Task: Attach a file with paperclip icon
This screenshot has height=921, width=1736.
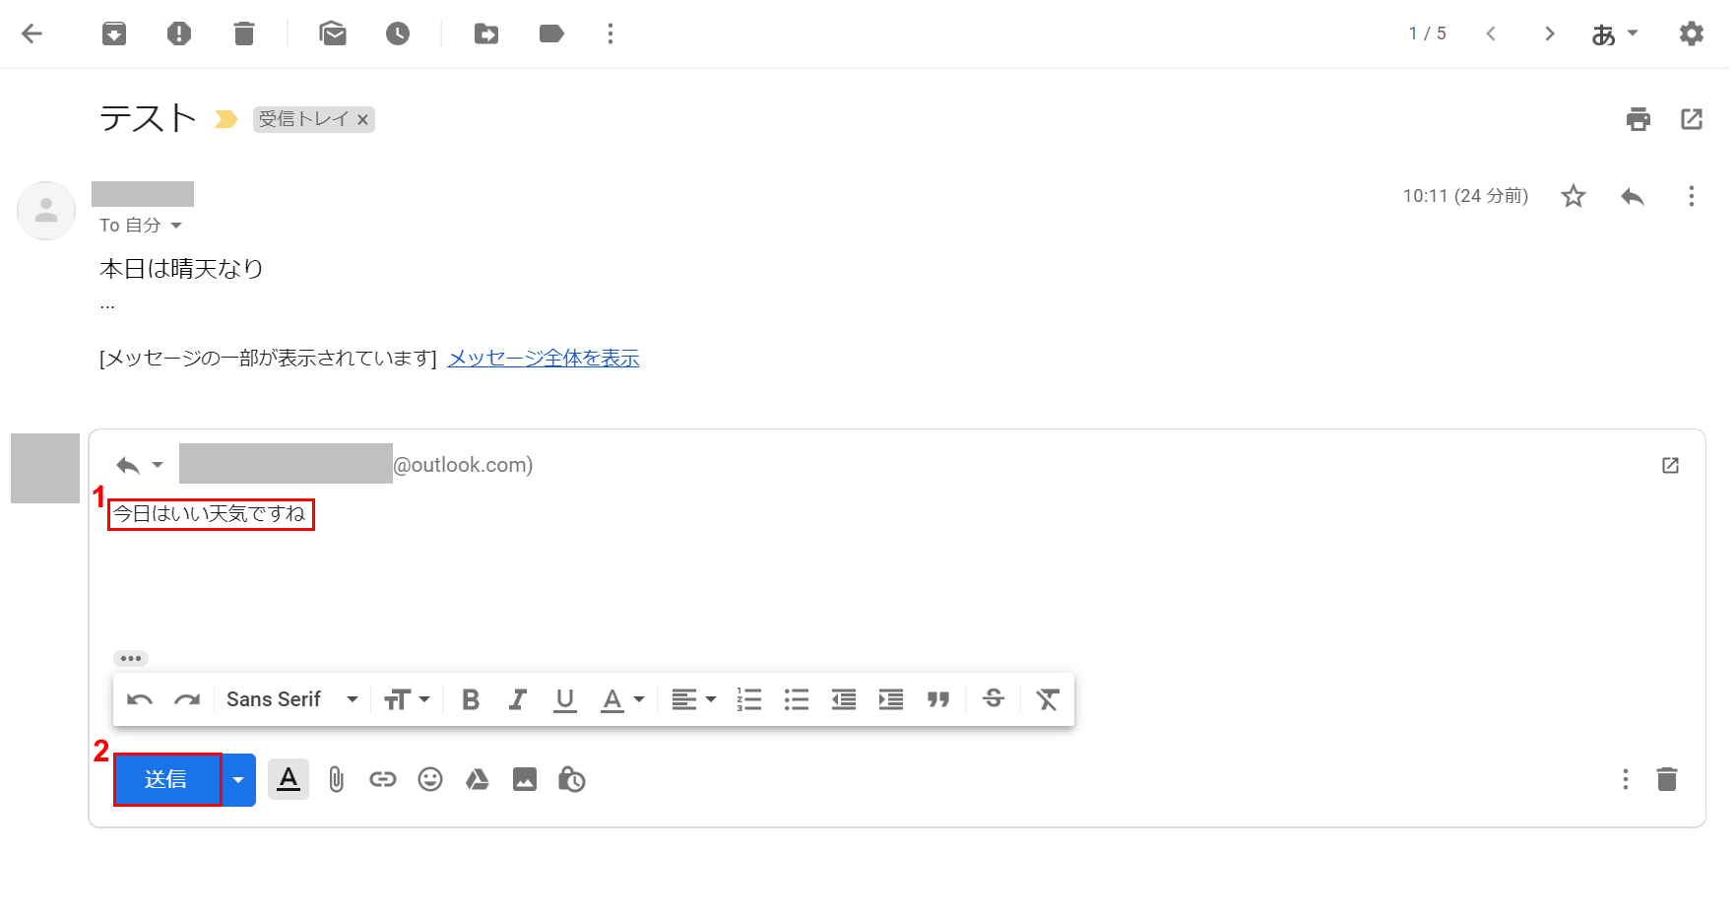Action: tap(337, 780)
